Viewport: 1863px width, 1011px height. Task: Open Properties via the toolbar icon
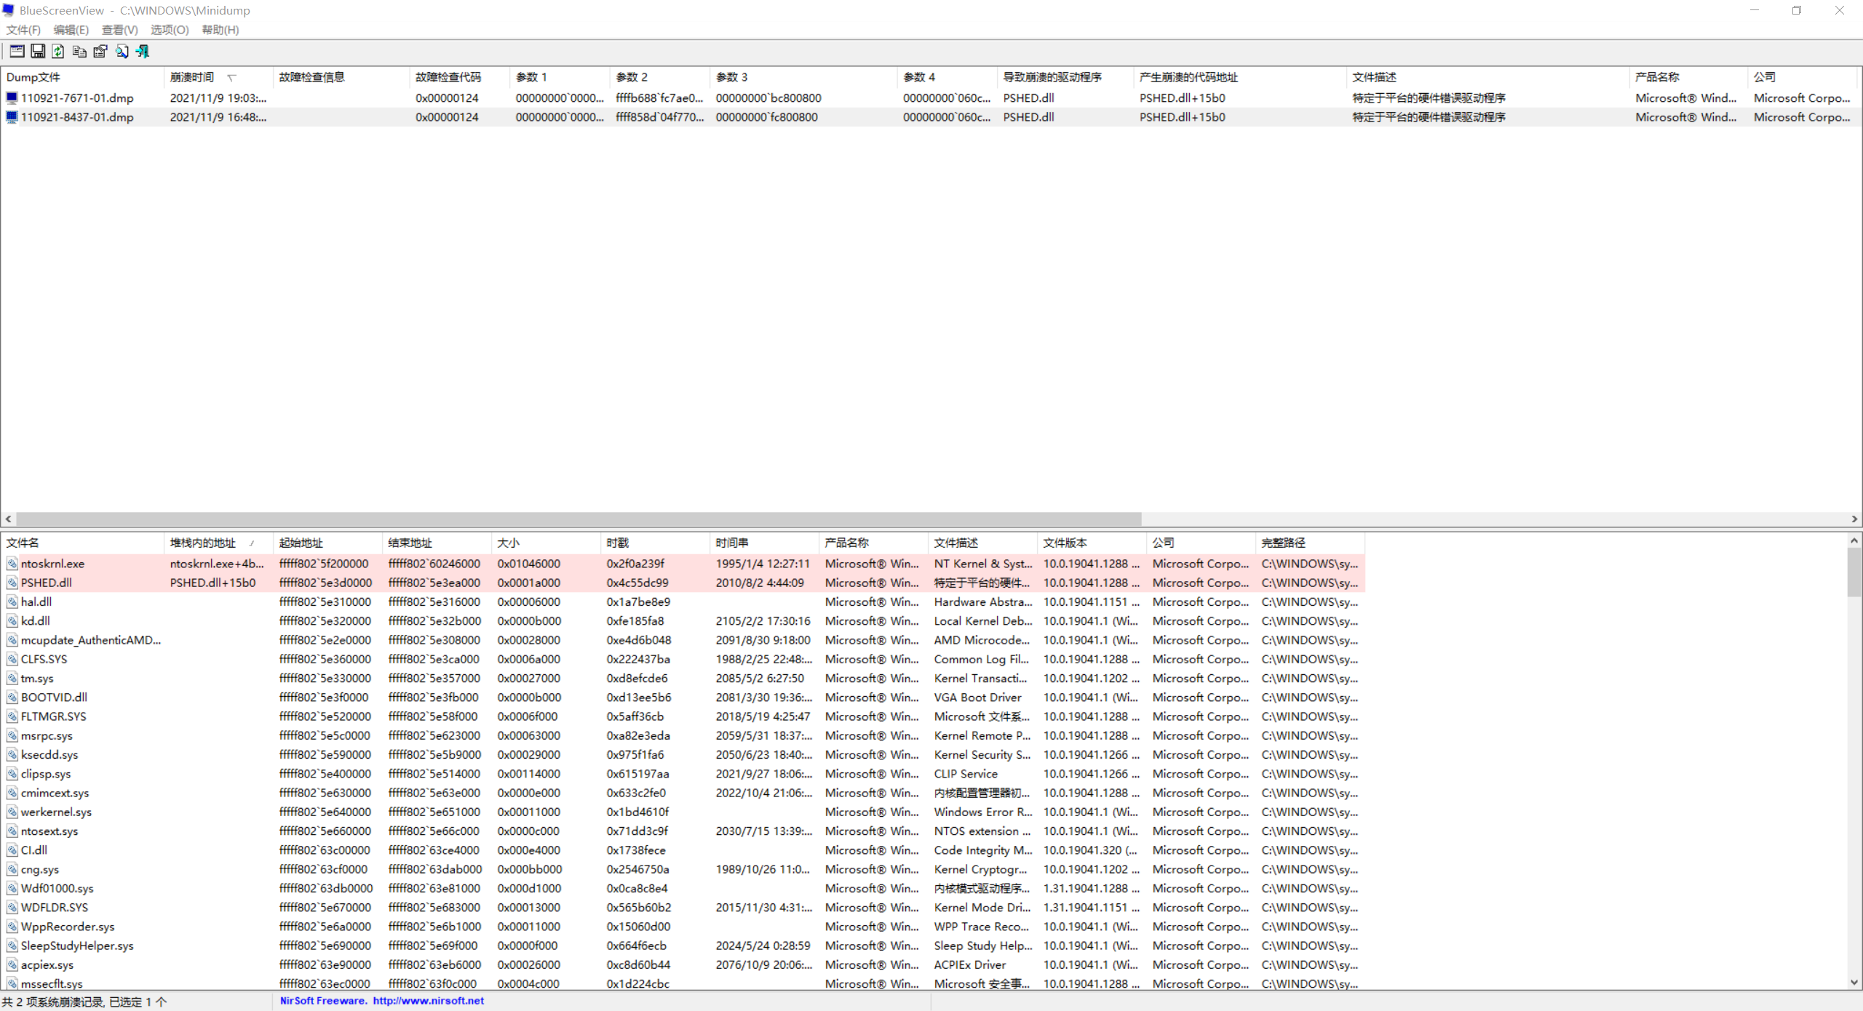point(100,51)
